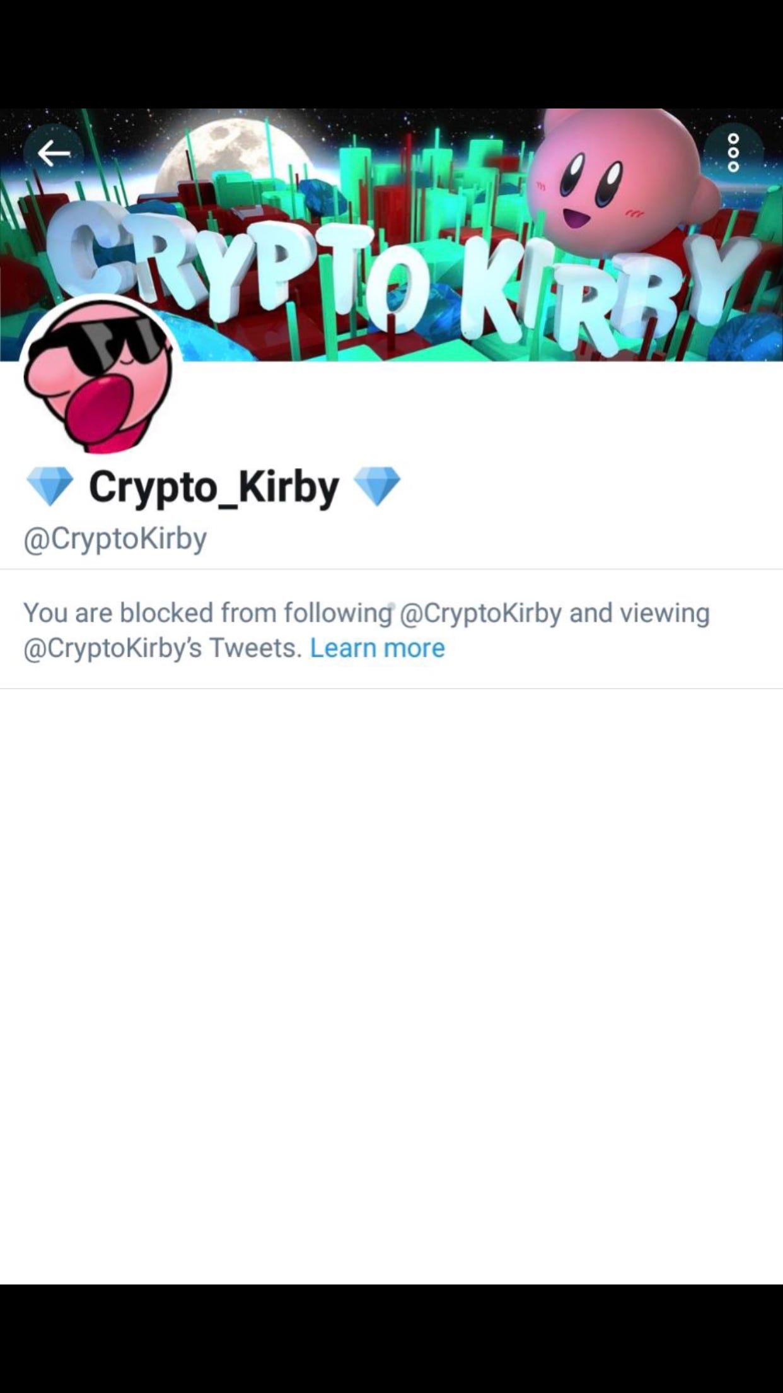Tap the black bar at screen bottom
Image resolution: width=783 pixels, height=1393 pixels.
(391, 1338)
